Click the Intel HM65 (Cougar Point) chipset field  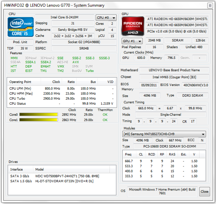tap(174, 77)
